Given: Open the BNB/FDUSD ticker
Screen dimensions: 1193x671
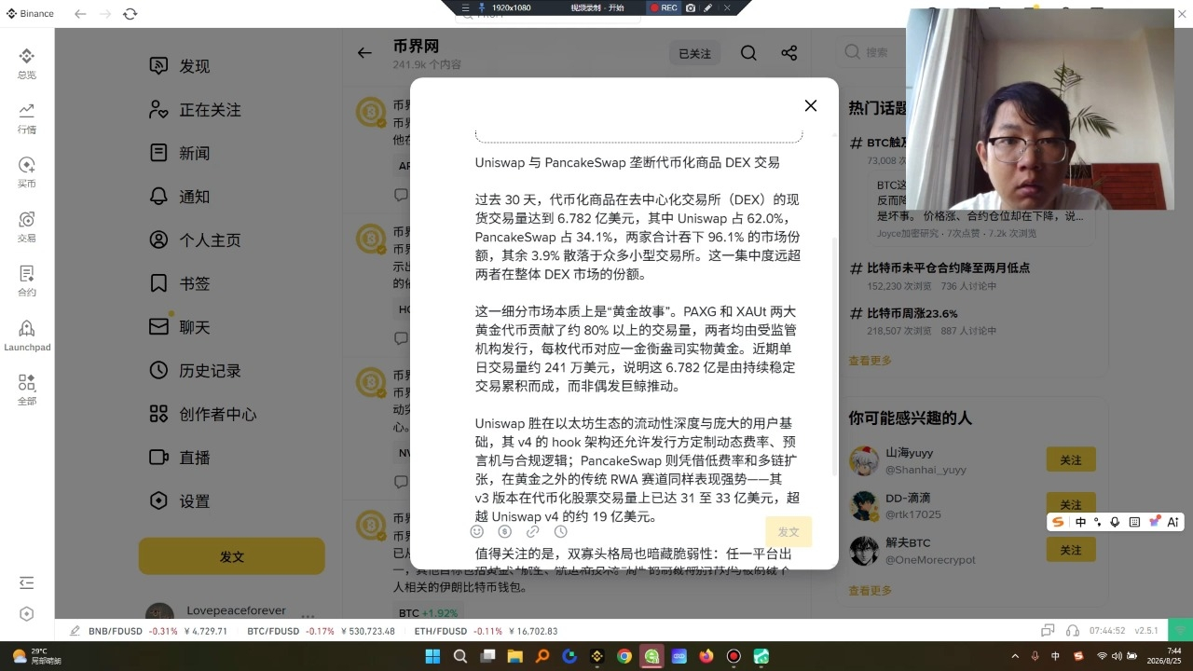Looking at the screenshot, I should (x=158, y=631).
